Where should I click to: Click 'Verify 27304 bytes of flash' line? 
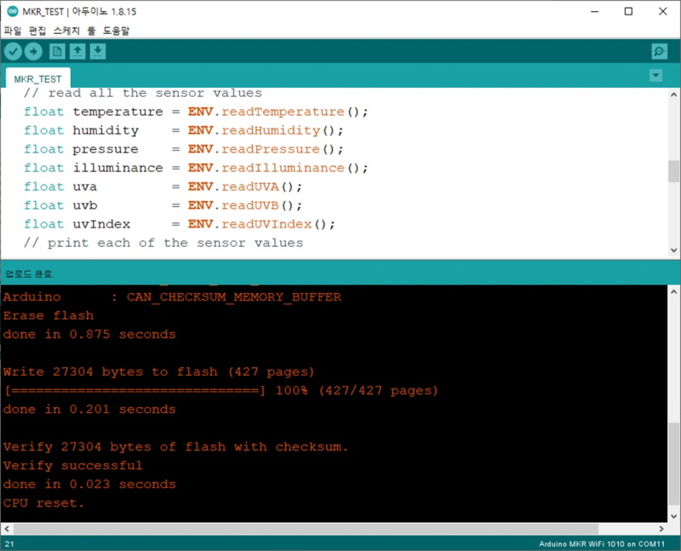[x=175, y=446]
